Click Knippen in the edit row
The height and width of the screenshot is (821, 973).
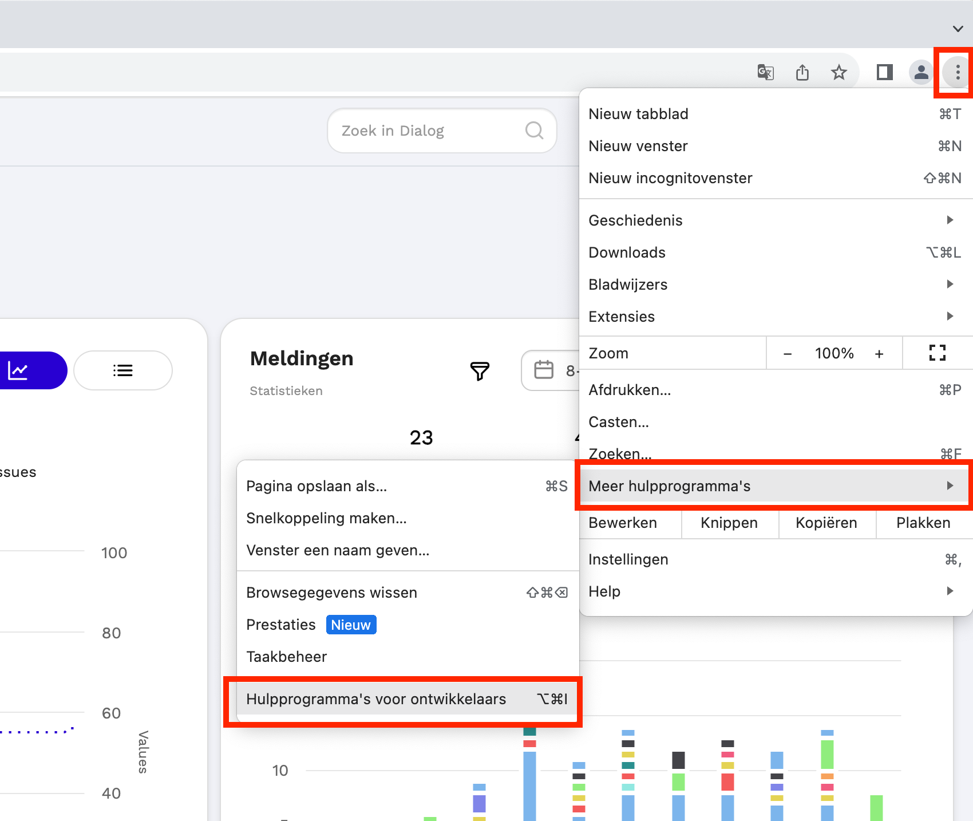[729, 523]
